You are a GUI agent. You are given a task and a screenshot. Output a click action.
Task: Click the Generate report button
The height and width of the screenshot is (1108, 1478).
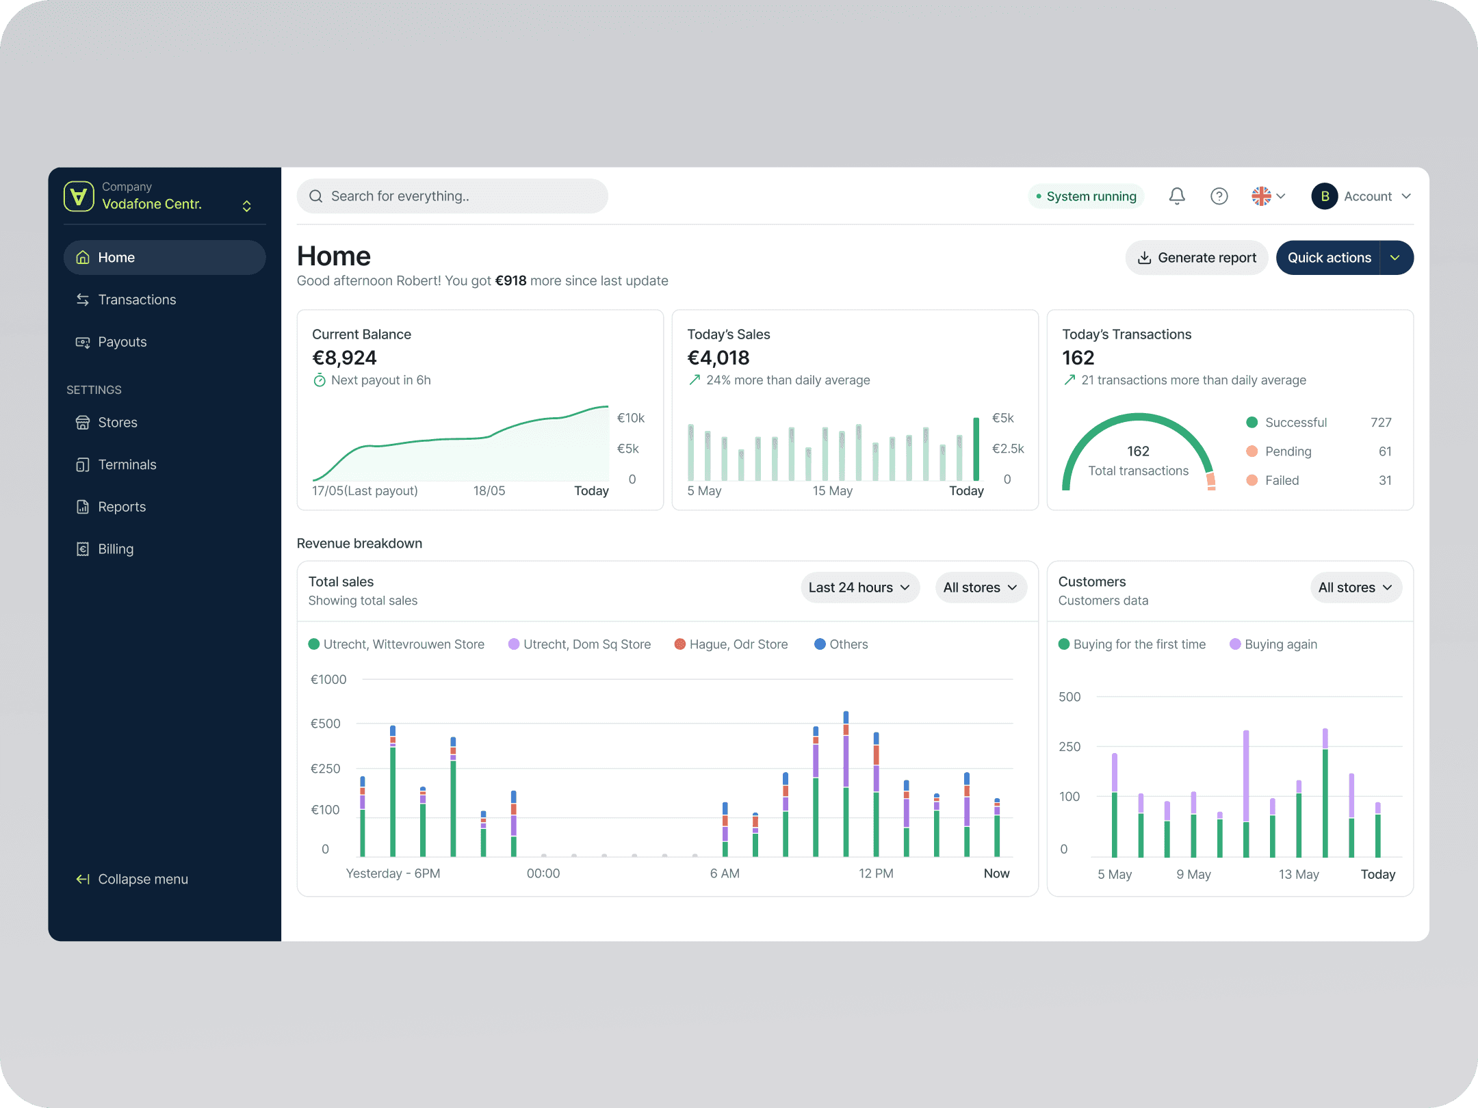tap(1196, 258)
